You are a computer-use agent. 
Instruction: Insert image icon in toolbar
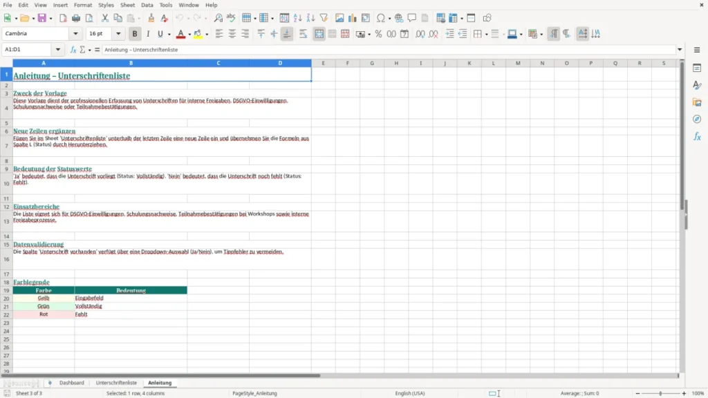(x=339, y=18)
